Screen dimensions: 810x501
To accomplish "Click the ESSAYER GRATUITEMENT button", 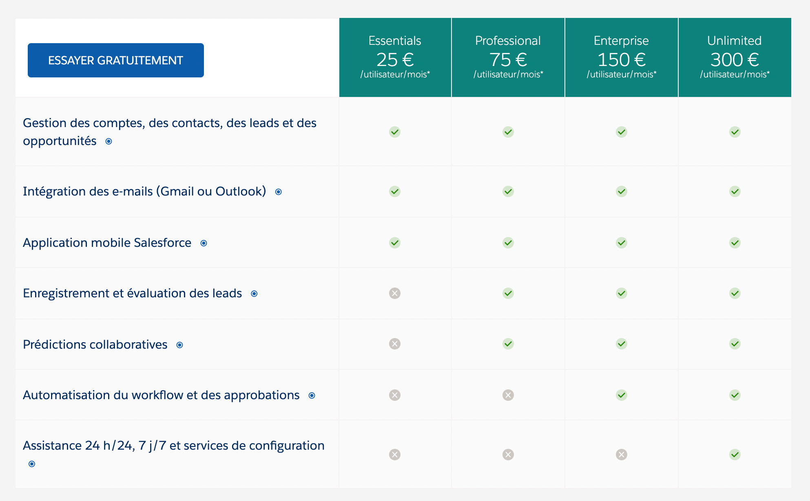I will [x=116, y=60].
